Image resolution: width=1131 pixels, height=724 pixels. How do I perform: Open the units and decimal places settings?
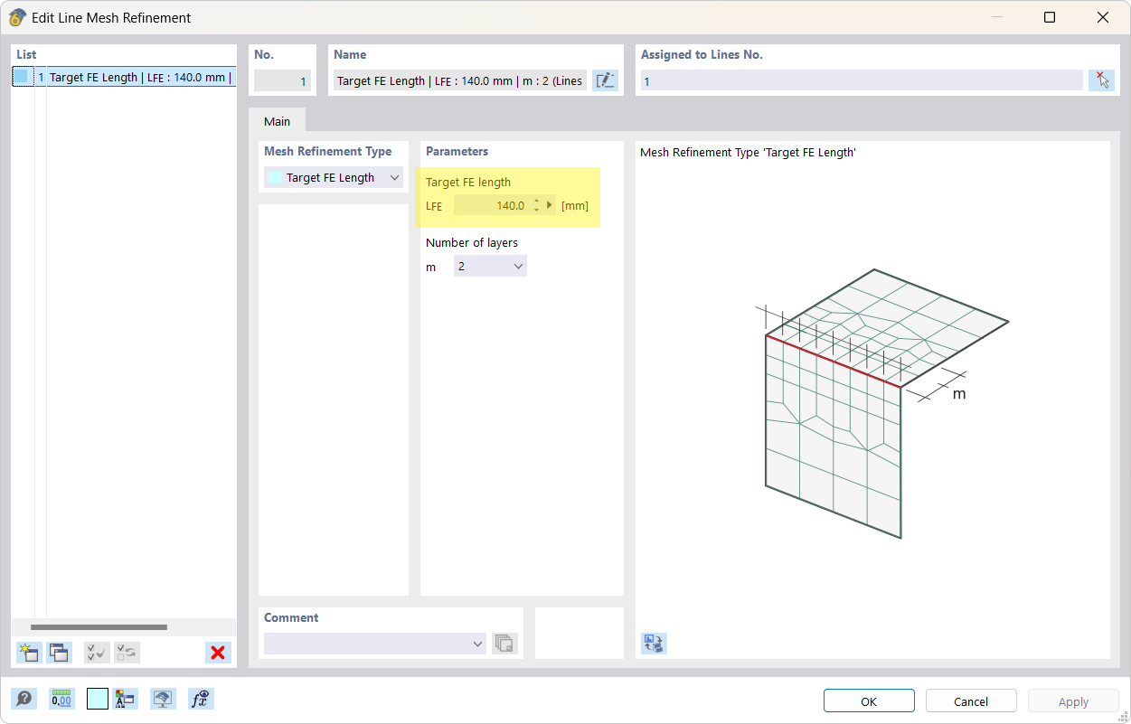[x=61, y=698]
